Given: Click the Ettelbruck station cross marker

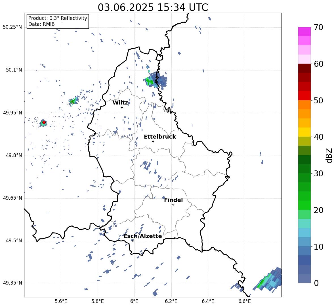Looking at the screenshot, I should 153,141.
